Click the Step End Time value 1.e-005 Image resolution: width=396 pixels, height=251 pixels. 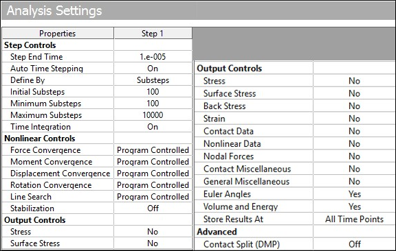click(x=153, y=57)
